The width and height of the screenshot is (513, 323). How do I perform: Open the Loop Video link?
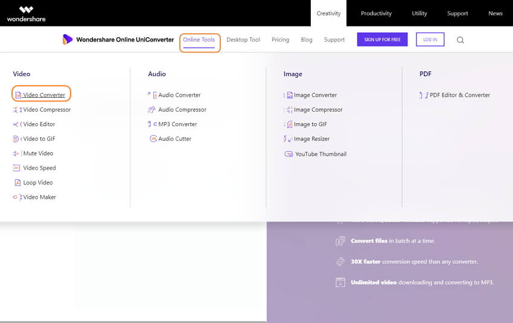pos(37,182)
